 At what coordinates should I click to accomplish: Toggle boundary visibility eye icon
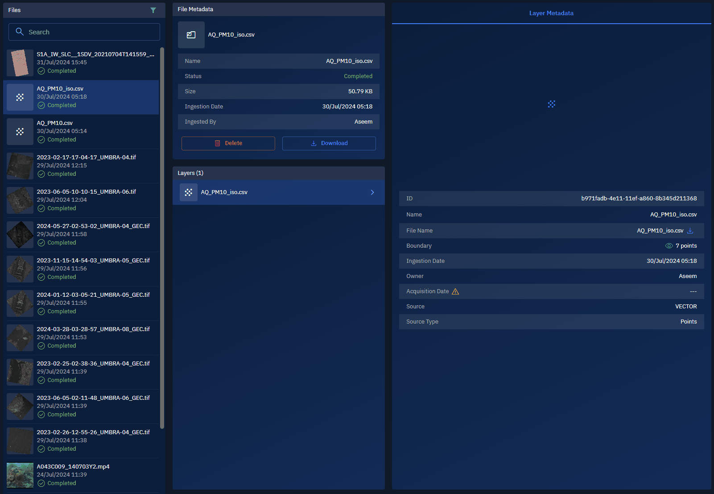pos(669,246)
